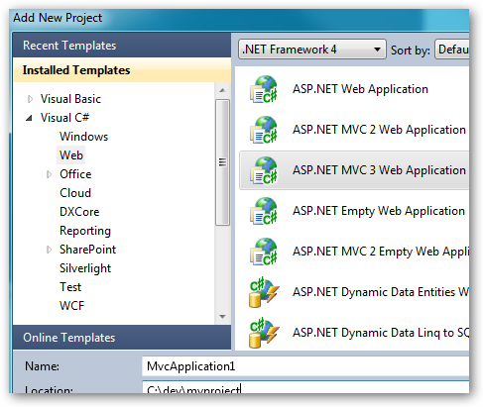Viewport: 483px width, 407px height.
Task: Click the tree scrollbar down arrow
Action: pyautogui.click(x=222, y=317)
